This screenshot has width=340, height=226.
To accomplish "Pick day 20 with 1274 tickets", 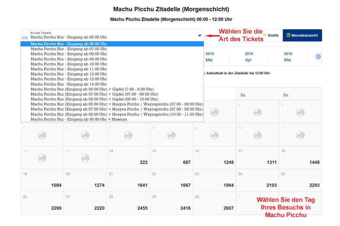I will [85, 180].
